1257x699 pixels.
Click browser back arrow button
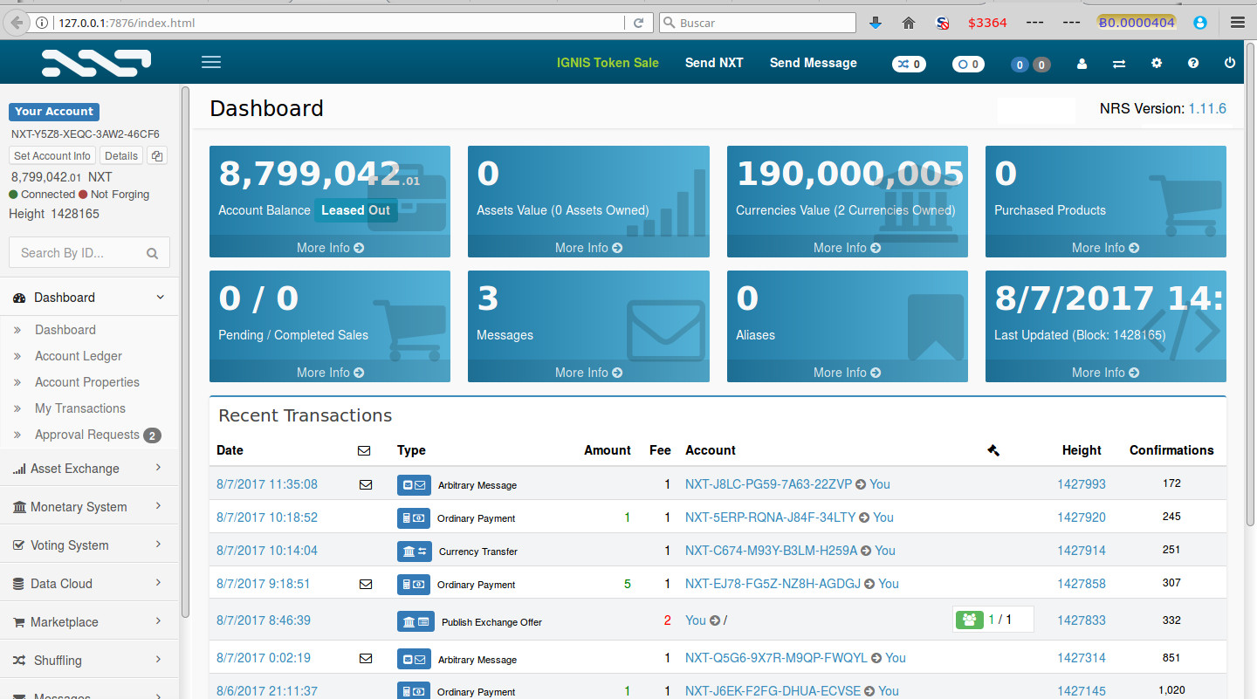pos(17,23)
